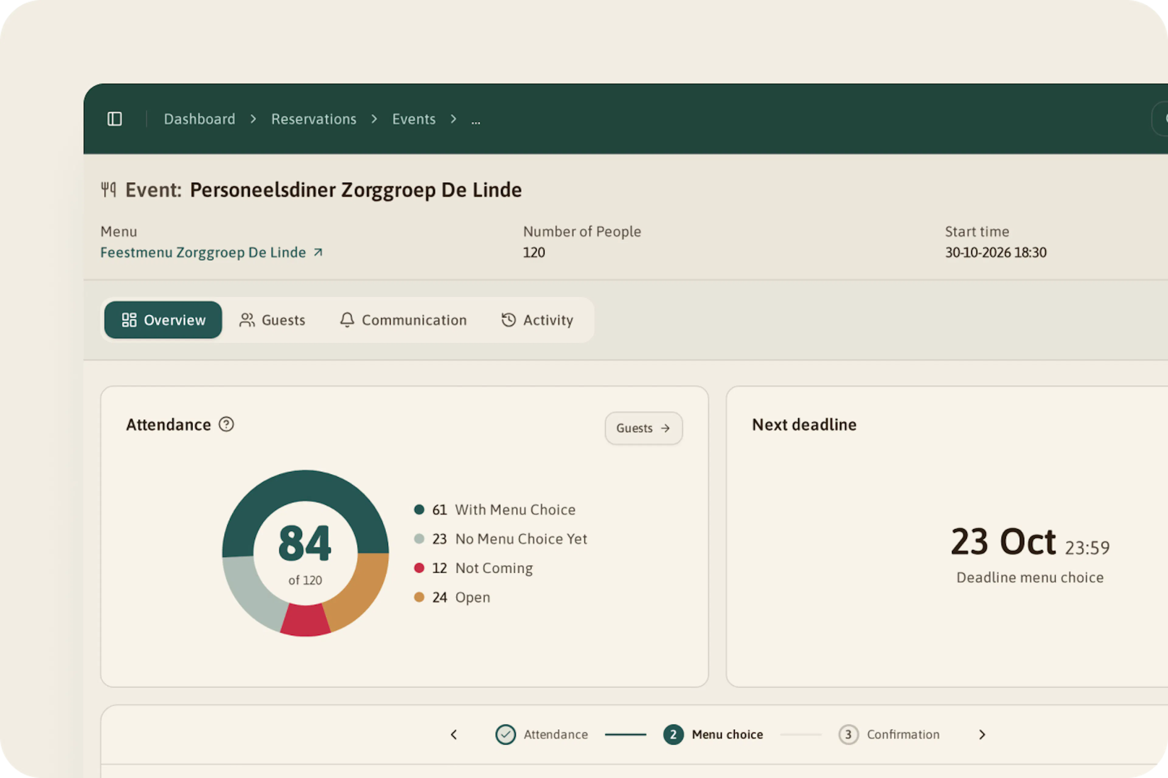
Task: Go to next step with right chevron
Action: (982, 735)
